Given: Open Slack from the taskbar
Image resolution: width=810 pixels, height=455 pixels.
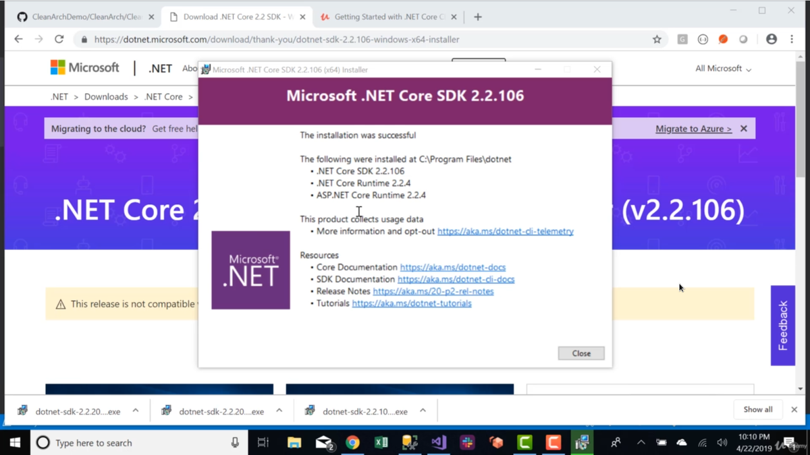Looking at the screenshot, I should (x=467, y=443).
